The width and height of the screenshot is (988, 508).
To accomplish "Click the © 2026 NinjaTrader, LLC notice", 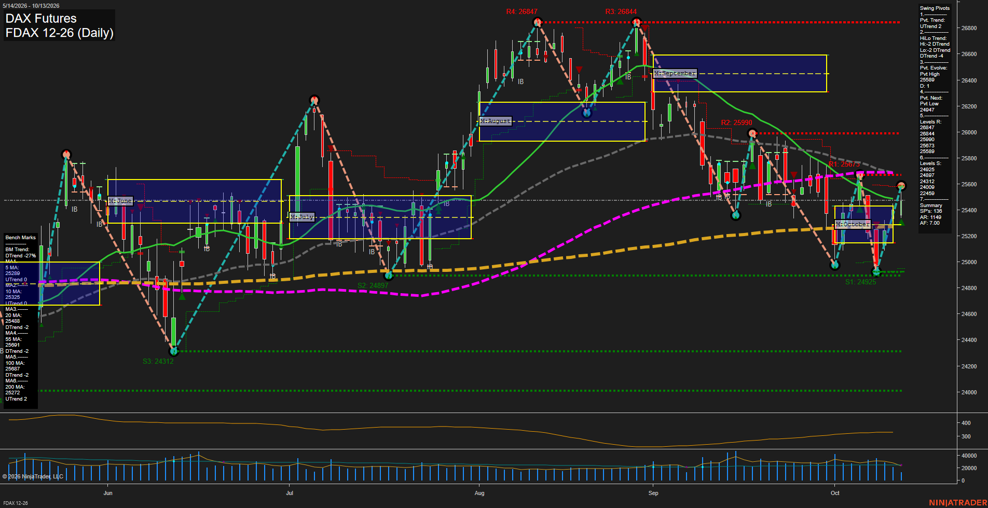I will (x=33, y=476).
